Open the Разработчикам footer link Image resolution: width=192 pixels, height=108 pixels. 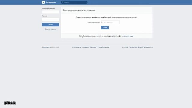click(103, 47)
